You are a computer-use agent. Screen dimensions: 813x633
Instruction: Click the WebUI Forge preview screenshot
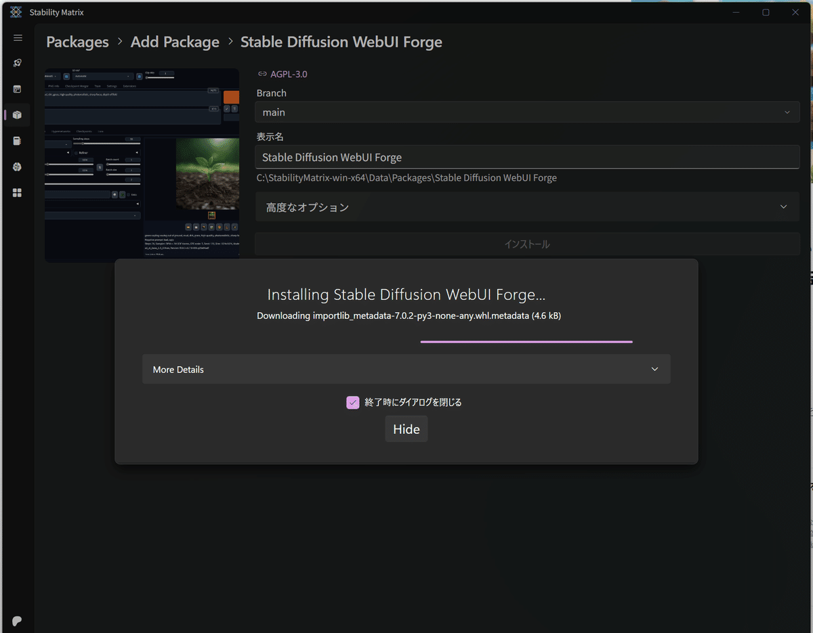point(142,162)
